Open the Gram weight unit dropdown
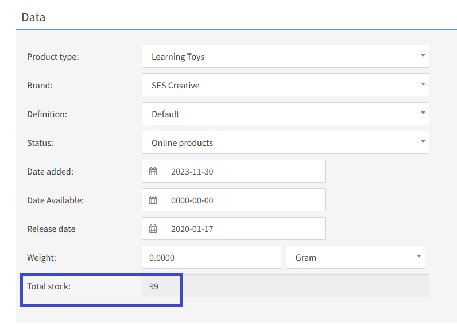 click(x=355, y=257)
